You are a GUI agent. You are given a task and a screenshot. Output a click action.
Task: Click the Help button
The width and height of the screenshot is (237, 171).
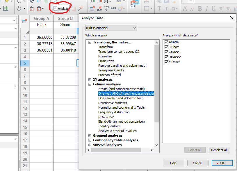(x=173, y=163)
